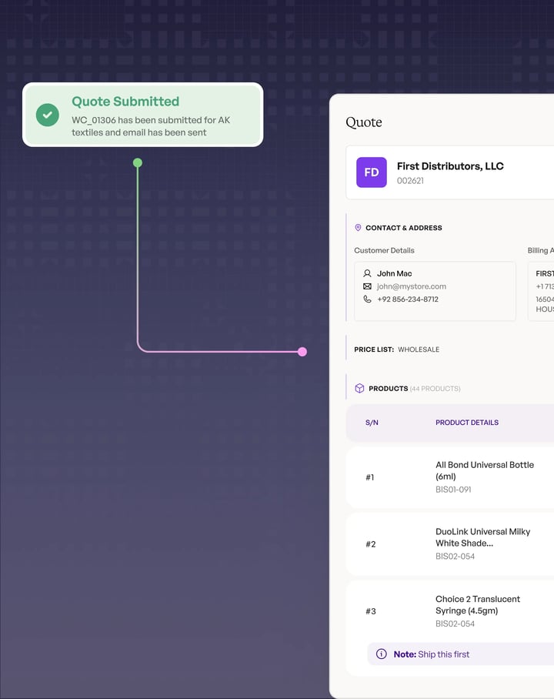Click the green checkmark success icon
Screen dimensions: 554x699
click(x=48, y=115)
